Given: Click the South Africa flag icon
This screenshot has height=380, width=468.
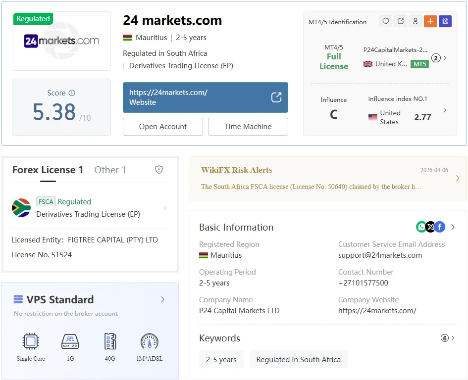Looking at the screenshot, I should pyautogui.click(x=21, y=208).
